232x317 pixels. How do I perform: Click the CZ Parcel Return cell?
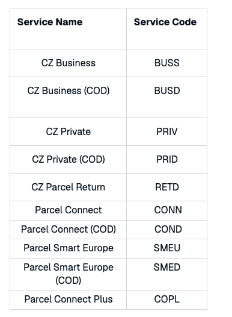click(x=69, y=187)
